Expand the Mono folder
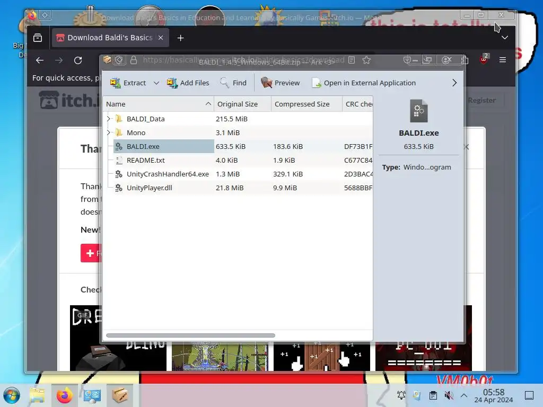 point(108,132)
